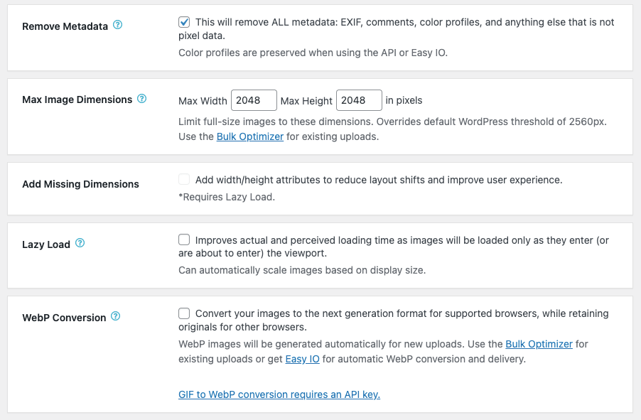Click the Max Width input field
641x420 pixels.
pyautogui.click(x=254, y=100)
